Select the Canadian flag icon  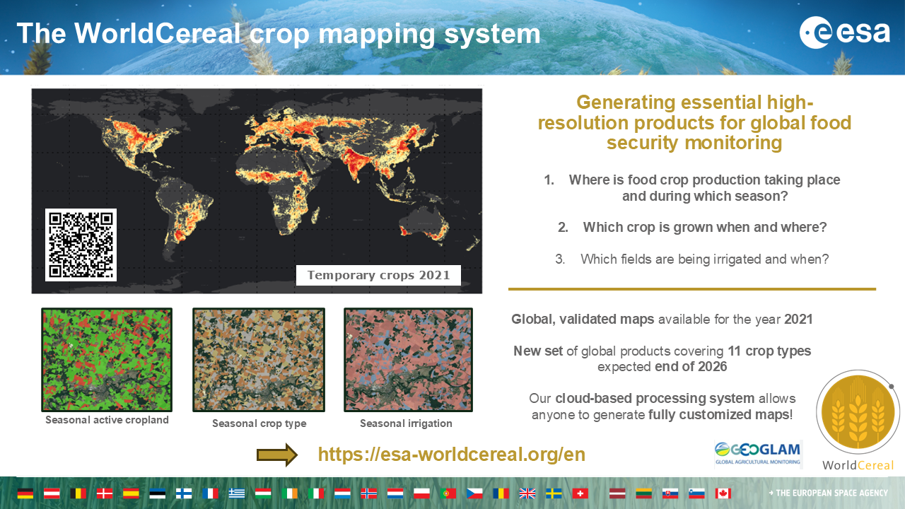723,493
